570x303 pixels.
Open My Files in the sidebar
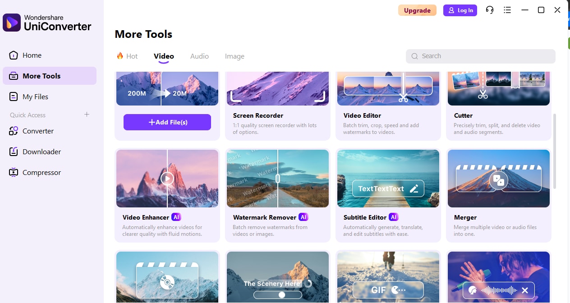50,96
